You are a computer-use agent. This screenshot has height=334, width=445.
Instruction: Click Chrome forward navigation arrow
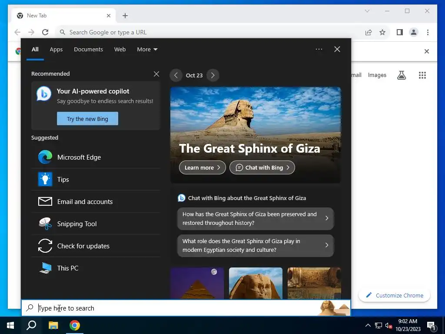click(31, 32)
